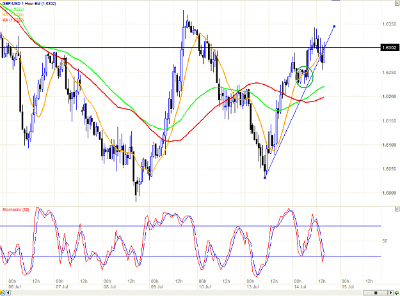This screenshot has width=400, height=296.
Task: Click the 1.6100 price axis label
Action: (389, 145)
